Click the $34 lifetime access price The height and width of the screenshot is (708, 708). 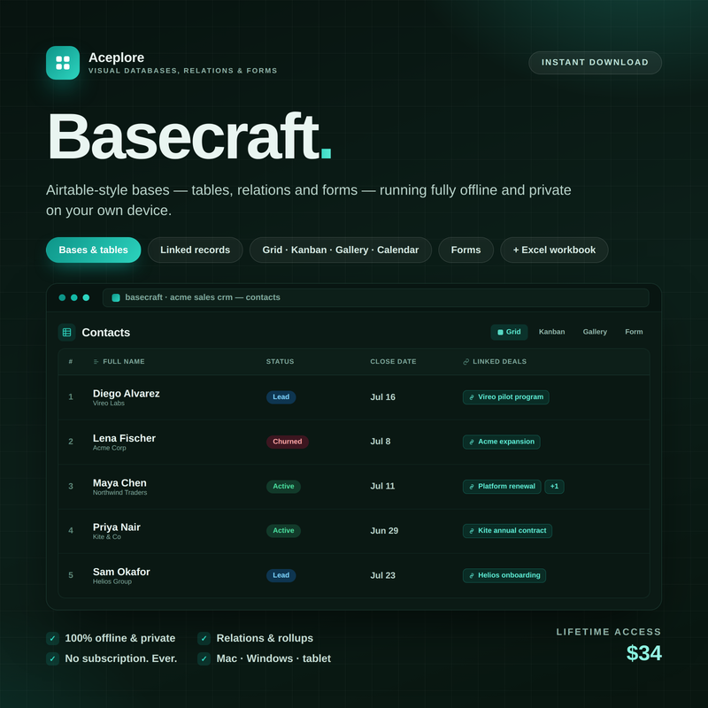(x=644, y=653)
